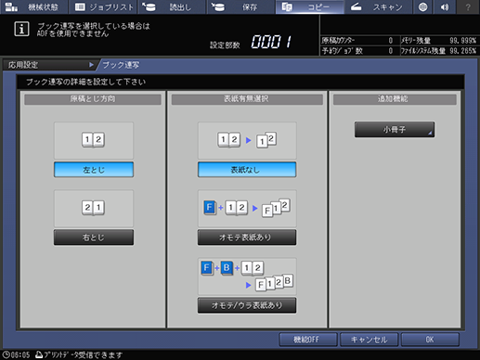Select the コピー copy tab
The width and height of the screenshot is (480, 360).
tap(310, 6)
